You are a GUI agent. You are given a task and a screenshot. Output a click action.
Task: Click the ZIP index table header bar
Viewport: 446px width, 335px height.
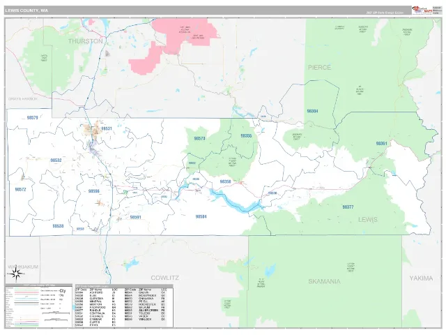[x=124, y=286]
